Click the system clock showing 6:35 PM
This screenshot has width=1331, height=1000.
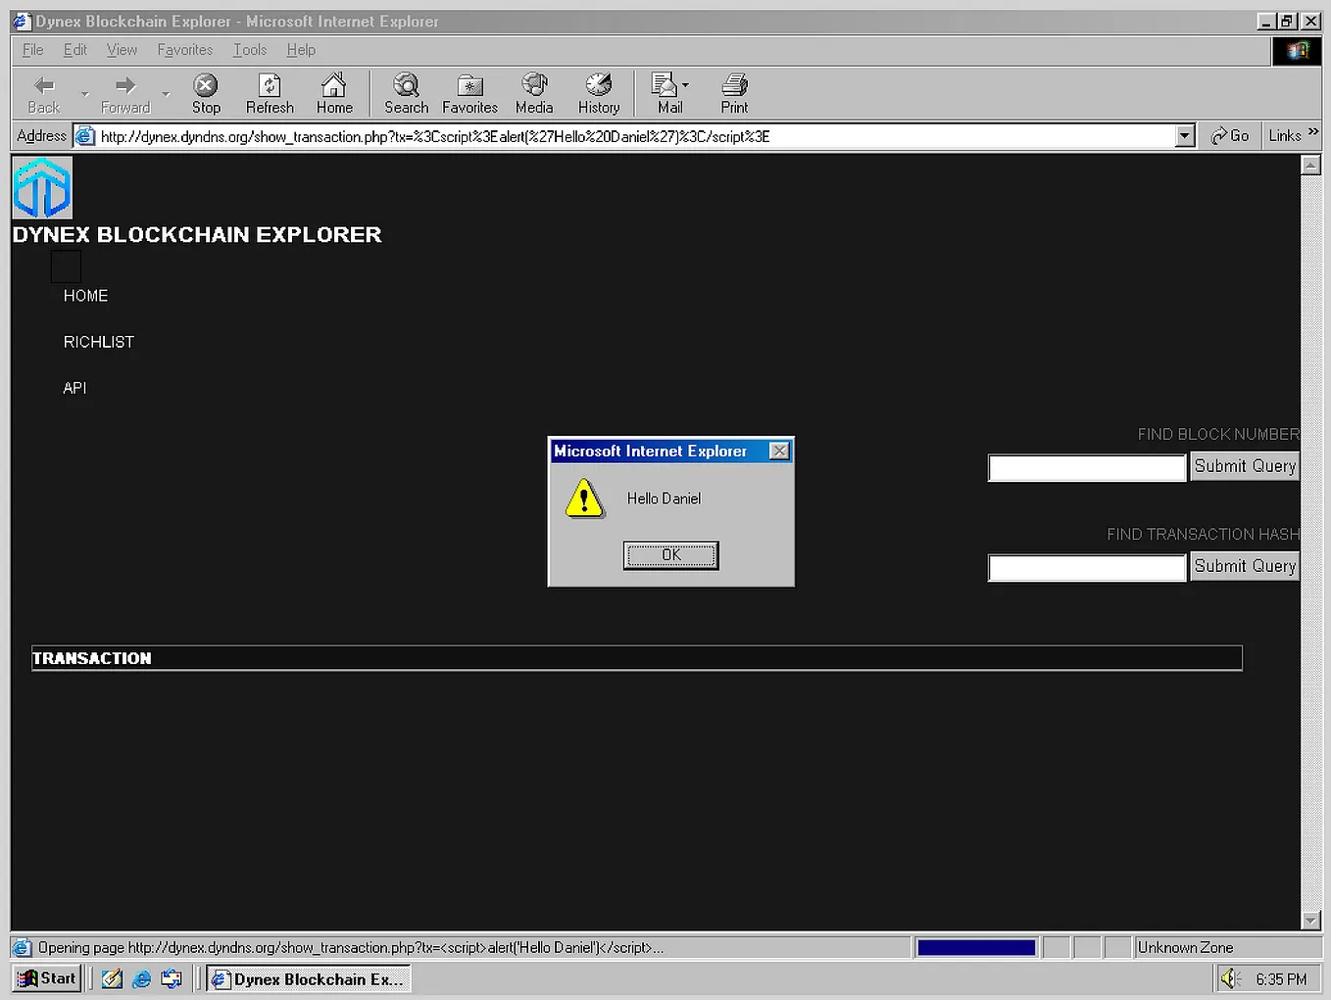(x=1281, y=979)
